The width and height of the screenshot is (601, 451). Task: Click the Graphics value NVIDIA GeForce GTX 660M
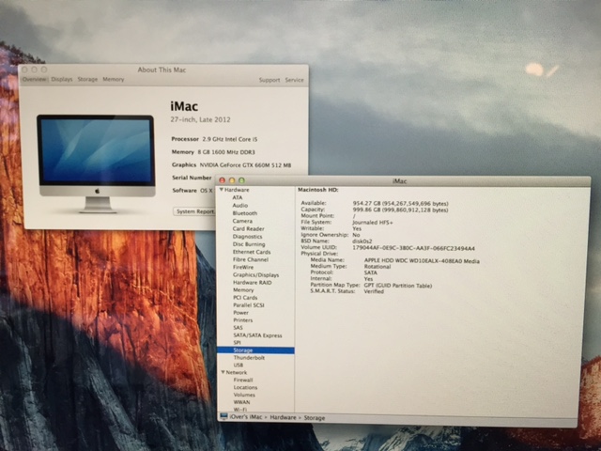pos(245,165)
